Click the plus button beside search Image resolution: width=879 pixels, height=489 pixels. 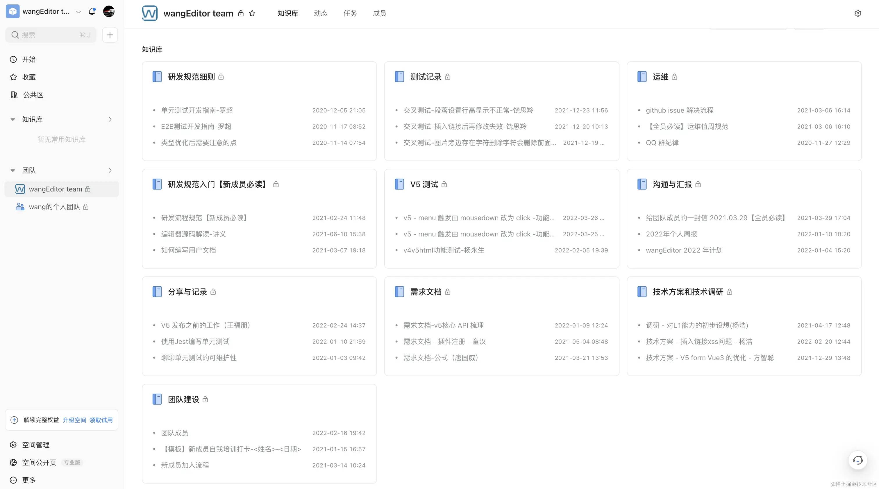(110, 35)
